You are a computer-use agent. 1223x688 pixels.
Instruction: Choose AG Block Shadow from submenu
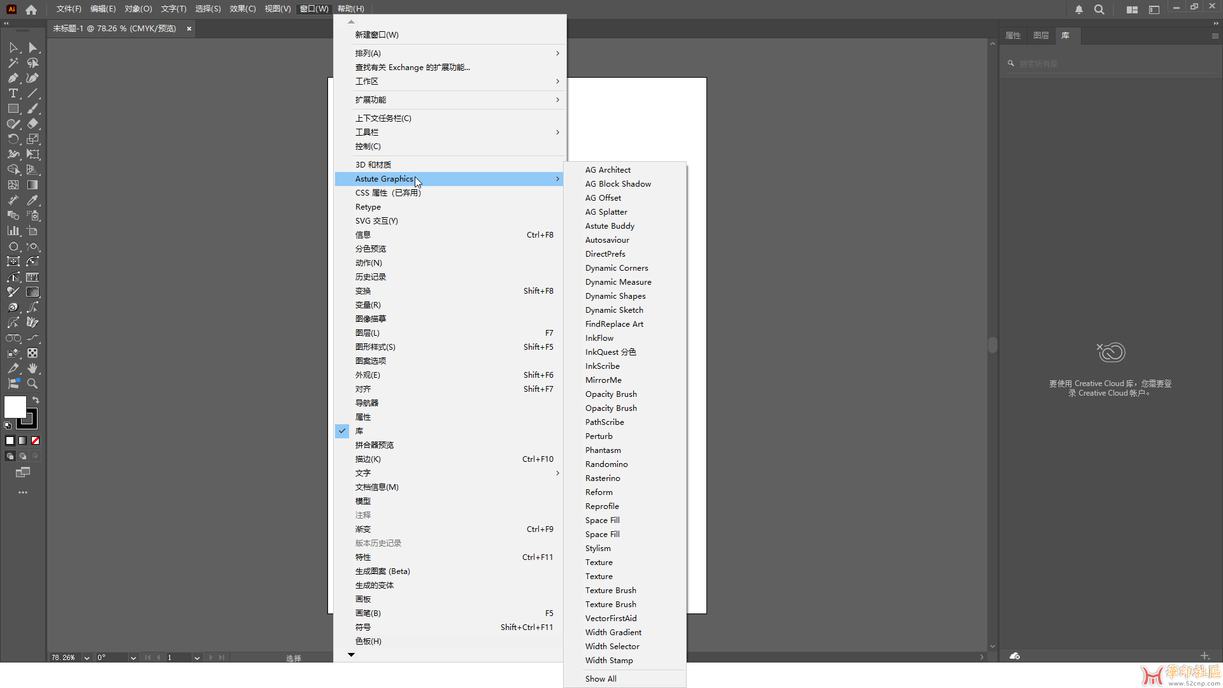click(624, 184)
